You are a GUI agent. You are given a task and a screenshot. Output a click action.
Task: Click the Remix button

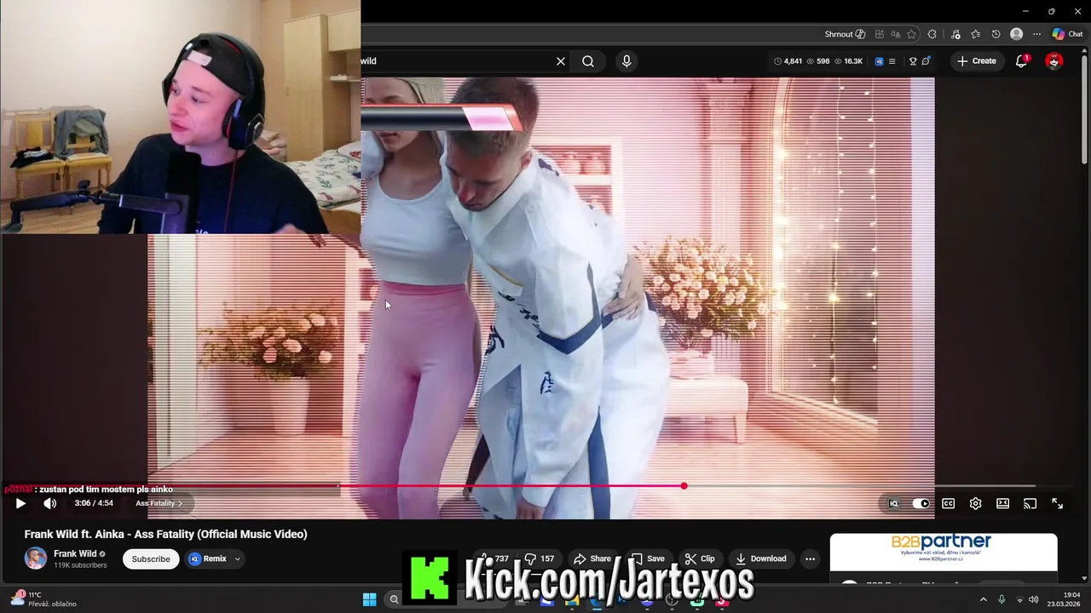tap(208, 559)
